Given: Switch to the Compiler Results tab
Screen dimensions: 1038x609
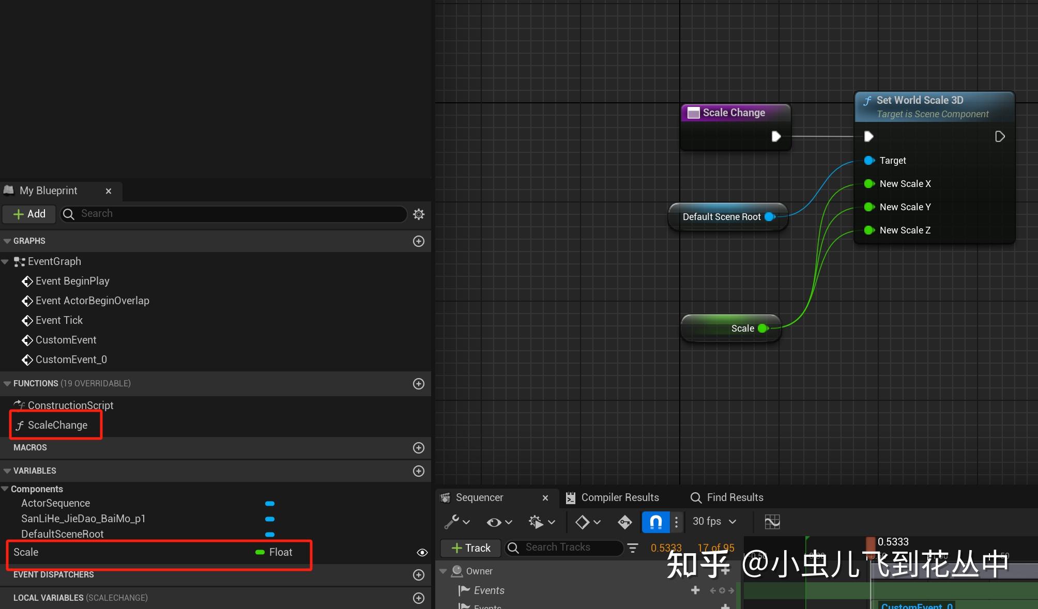Looking at the screenshot, I should pos(619,497).
